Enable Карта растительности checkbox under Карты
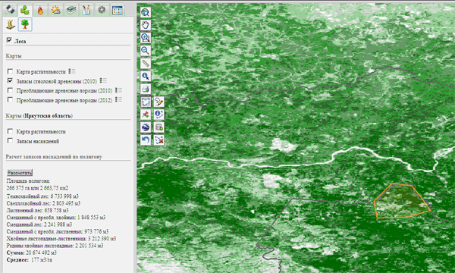 click(x=10, y=71)
